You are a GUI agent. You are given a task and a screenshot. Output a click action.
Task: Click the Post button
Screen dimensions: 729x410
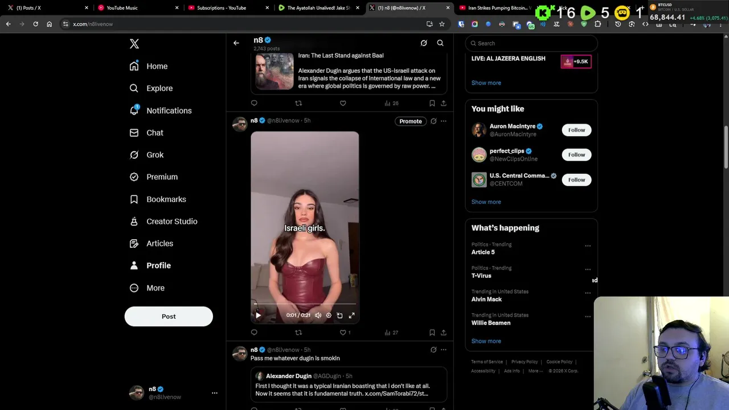click(x=169, y=317)
